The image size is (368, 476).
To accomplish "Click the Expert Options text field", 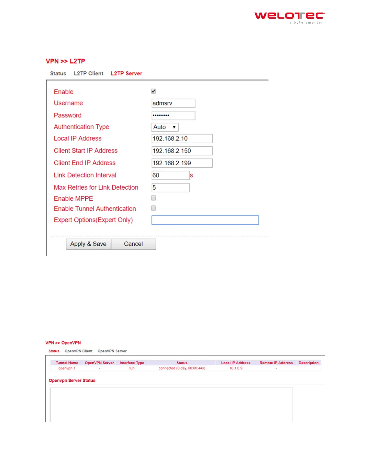I will point(205,220).
